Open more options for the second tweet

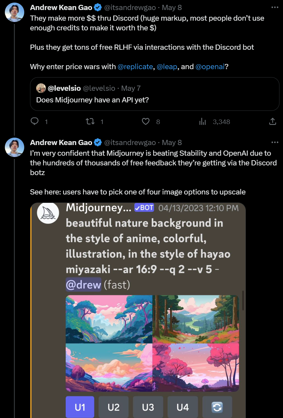coord(275,141)
